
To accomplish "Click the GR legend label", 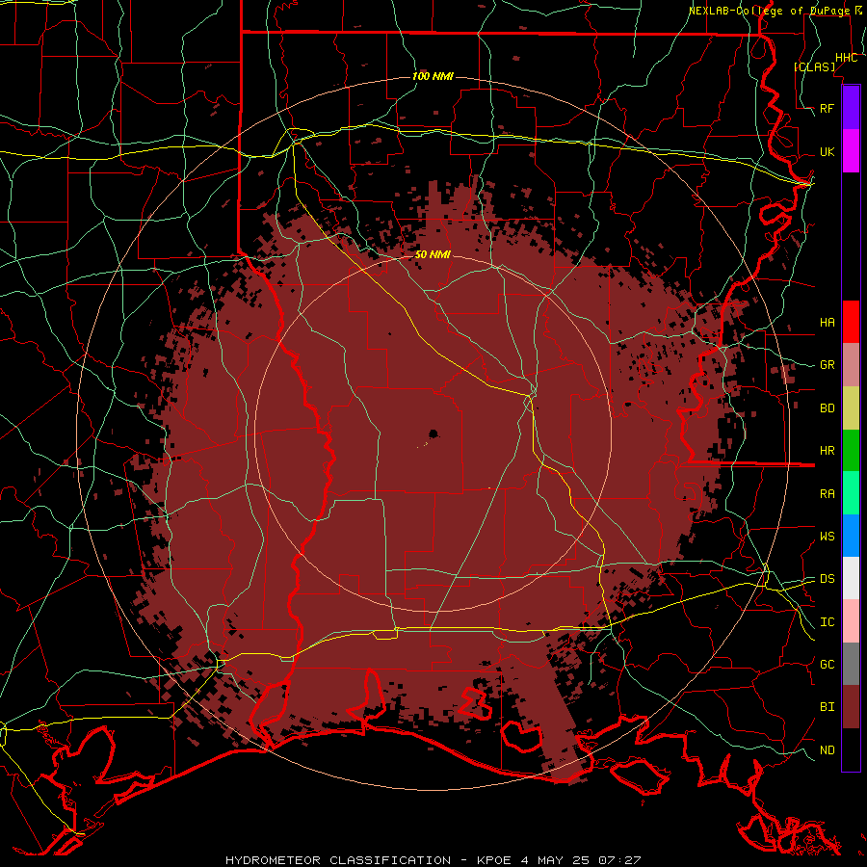I will click(827, 365).
